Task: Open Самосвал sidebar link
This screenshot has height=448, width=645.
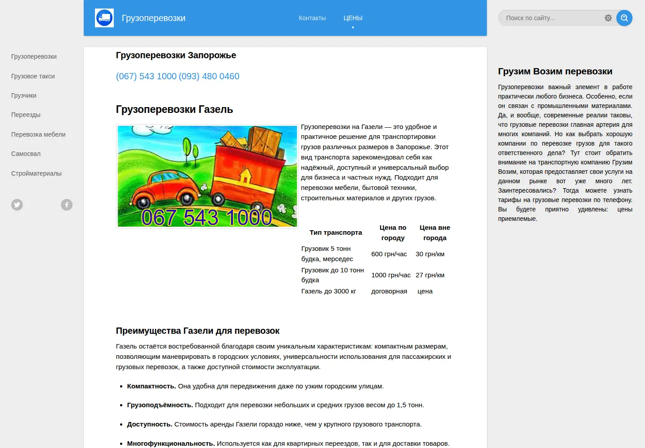Action: click(26, 154)
